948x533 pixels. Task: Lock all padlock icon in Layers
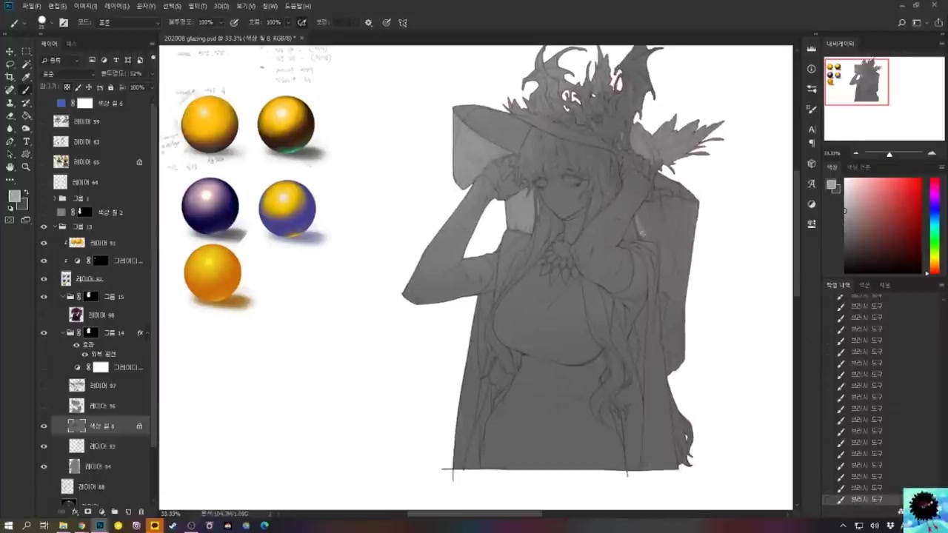[x=110, y=87]
